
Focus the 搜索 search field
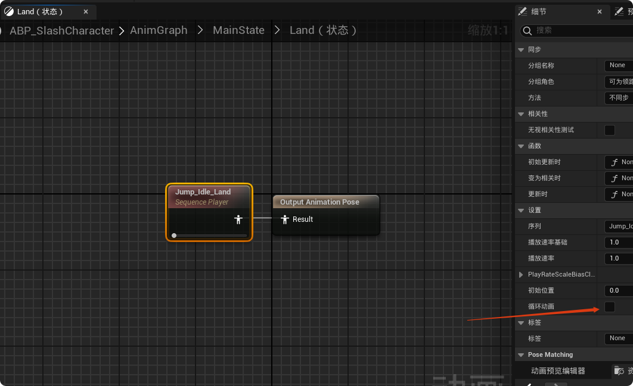click(578, 30)
